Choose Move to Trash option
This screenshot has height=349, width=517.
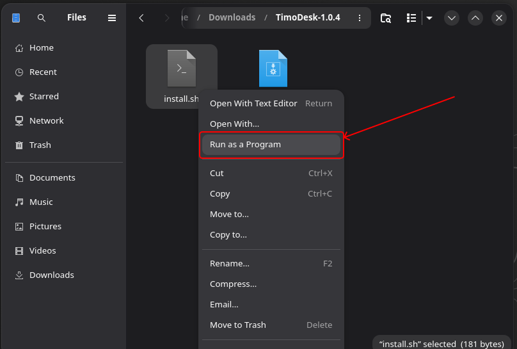[237, 325]
